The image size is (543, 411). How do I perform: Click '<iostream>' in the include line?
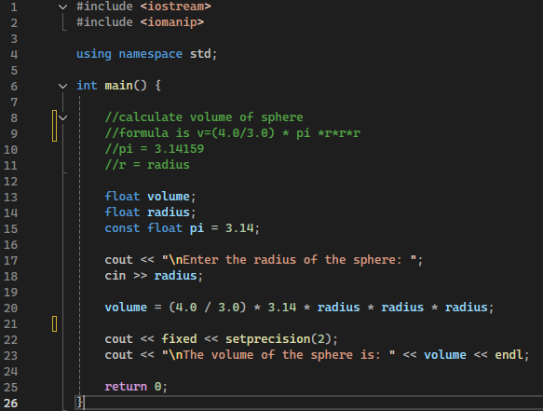pyautogui.click(x=176, y=7)
